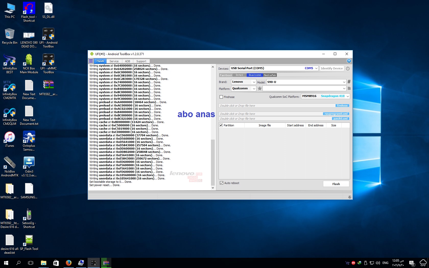Select NckBox AndroidMTK desktop icon
This screenshot has height=268, width=429.
point(10,167)
